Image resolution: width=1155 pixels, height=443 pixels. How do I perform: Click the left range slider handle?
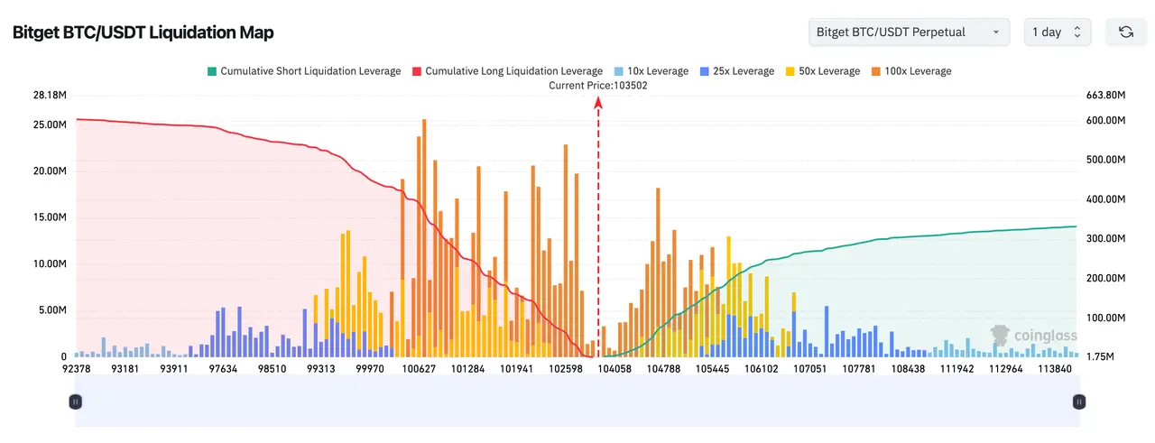[x=76, y=401]
